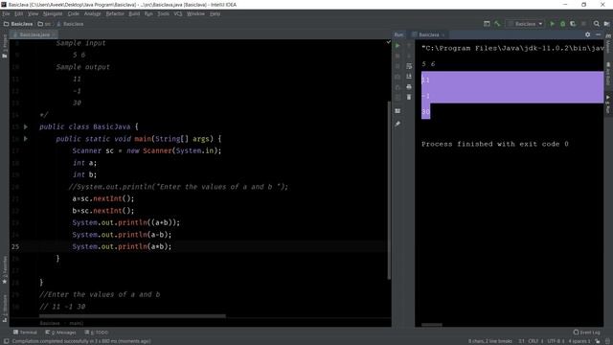Click line ending CRLF in status bar
This screenshot has height=345, width=613.
click(x=535, y=341)
